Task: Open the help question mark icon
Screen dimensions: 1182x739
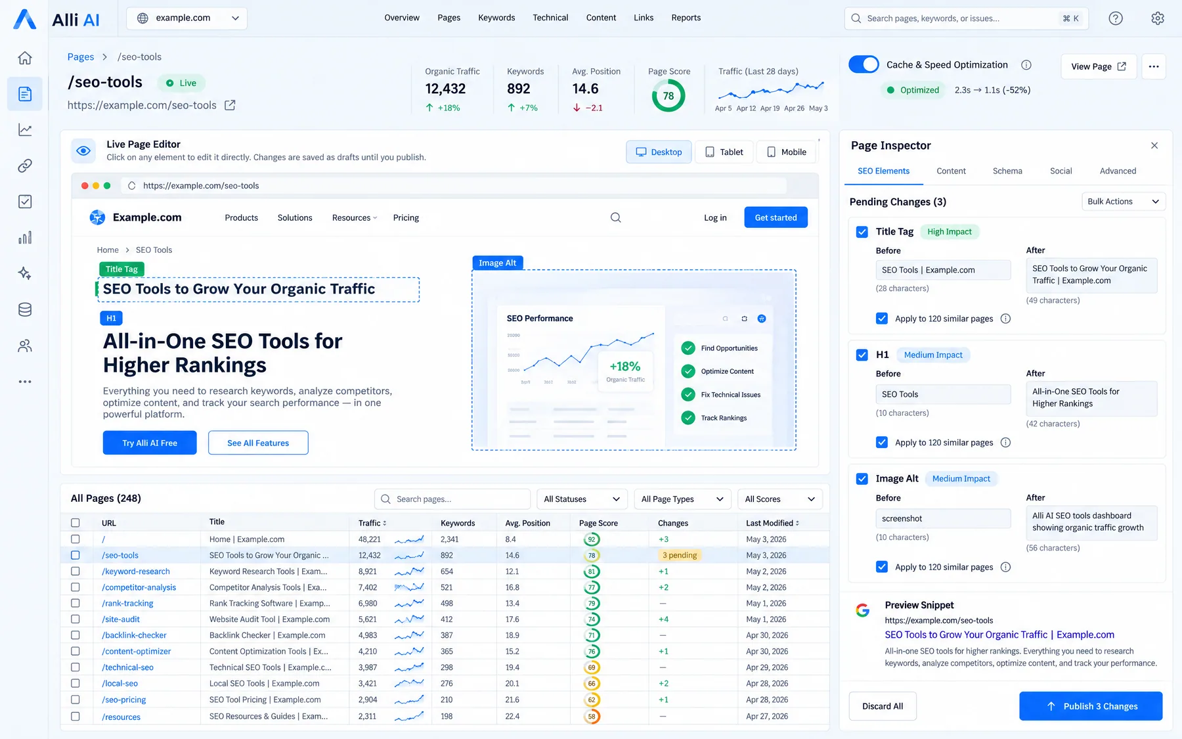Action: coord(1116,18)
